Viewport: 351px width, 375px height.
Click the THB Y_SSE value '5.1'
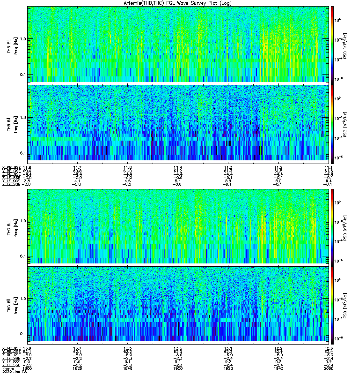tap(178, 181)
